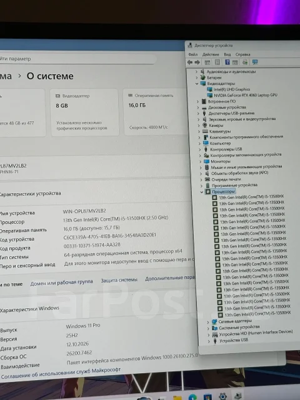Open the Properties sheet toolbar icon
300x400 pixels.
[x=217, y=62]
